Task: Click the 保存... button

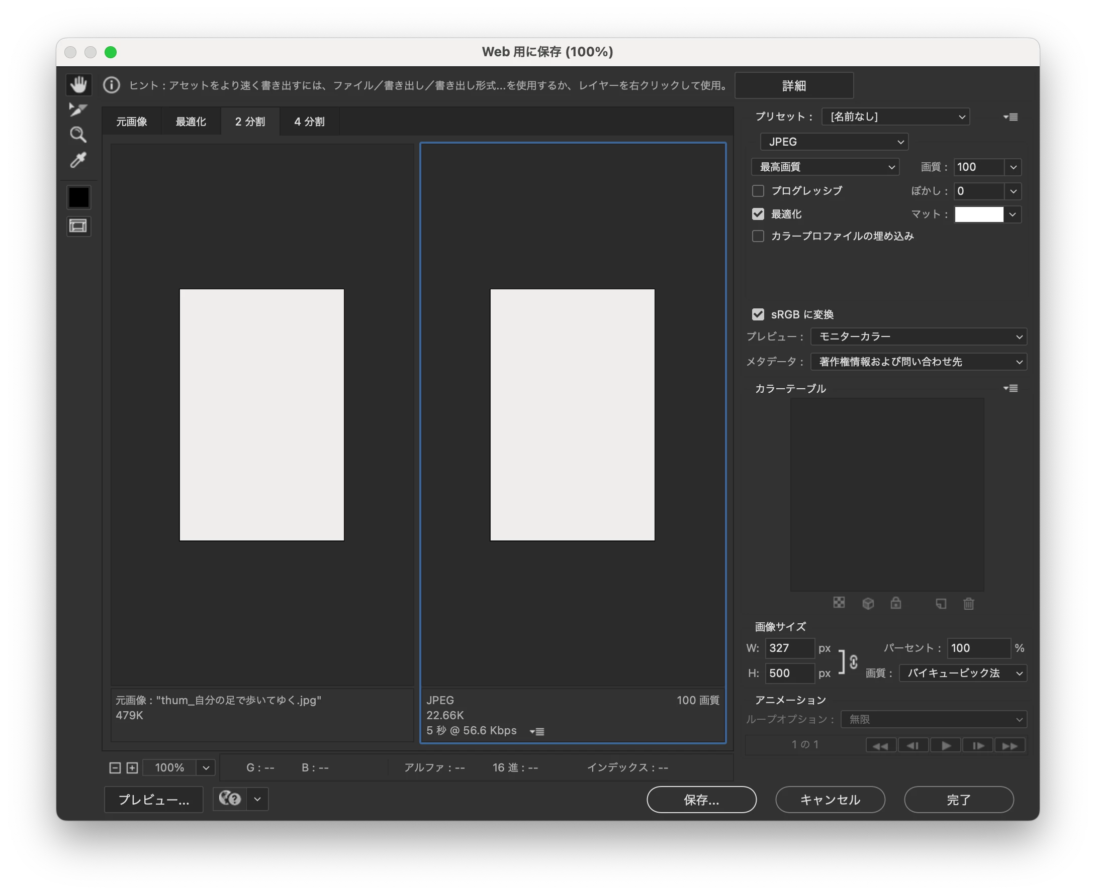Action: point(701,800)
